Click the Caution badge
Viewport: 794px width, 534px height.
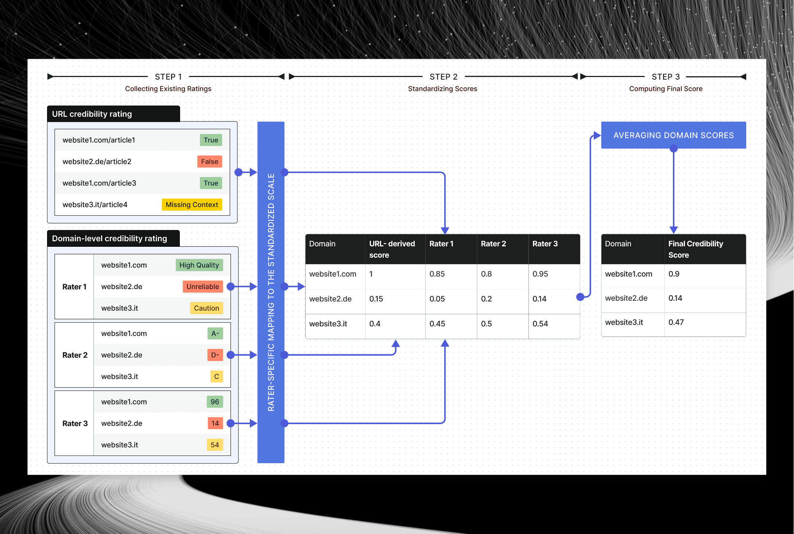click(206, 308)
